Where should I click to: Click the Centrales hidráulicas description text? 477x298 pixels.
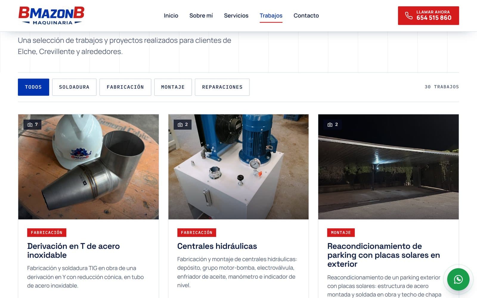click(x=237, y=272)
